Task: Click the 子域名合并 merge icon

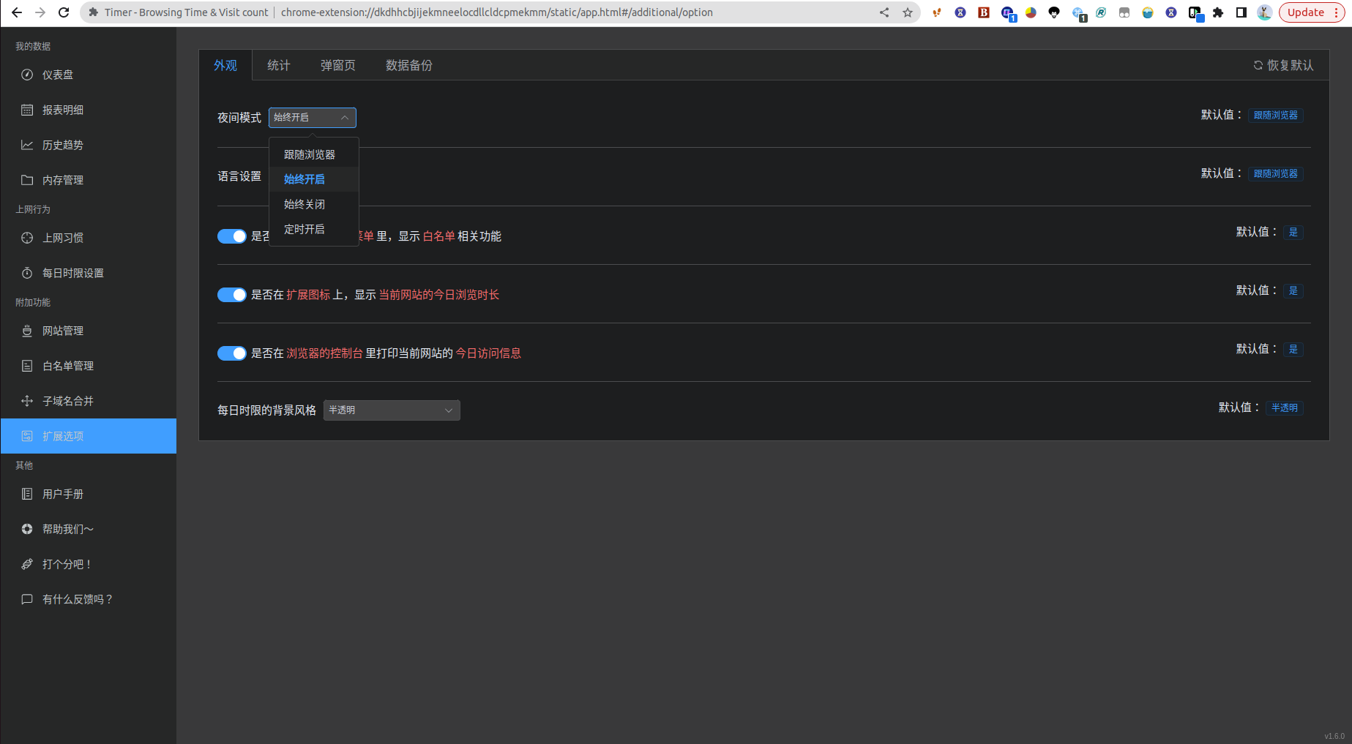Action: tap(27, 401)
